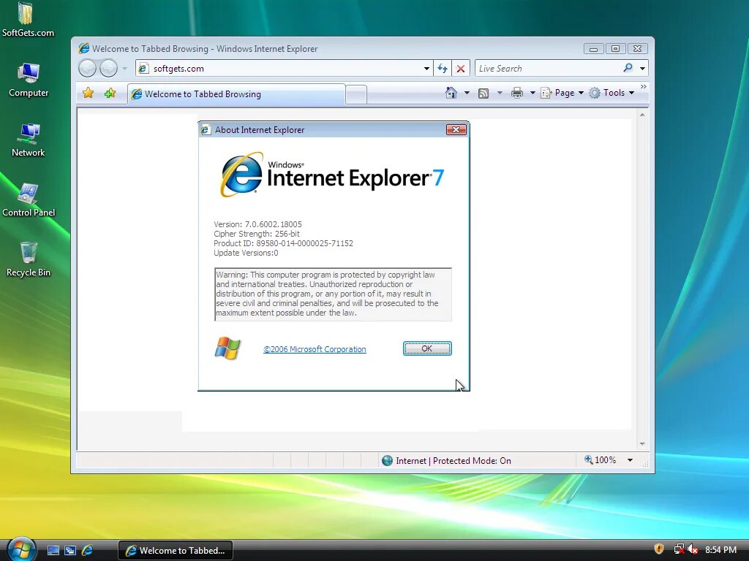This screenshot has width=749, height=561.
Task: Select the Network desktop icon
Action: click(29, 140)
